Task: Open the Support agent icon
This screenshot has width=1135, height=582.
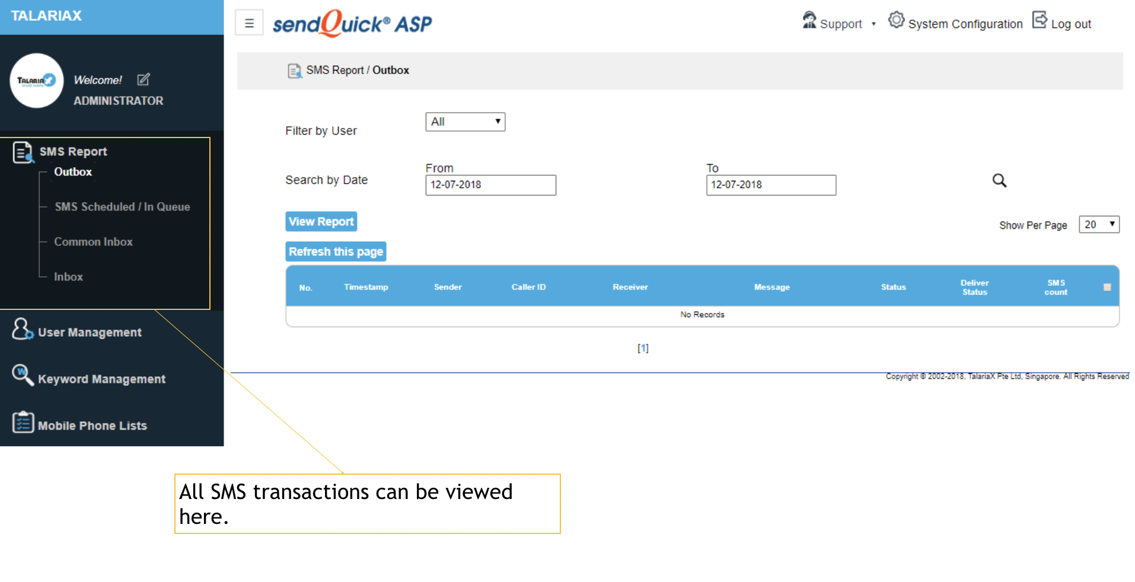Action: [x=809, y=20]
